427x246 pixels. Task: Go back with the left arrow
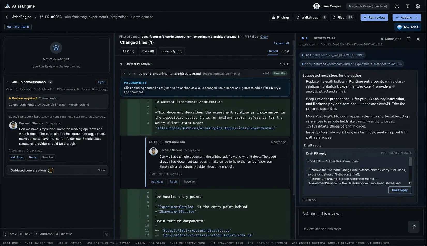tap(6, 17)
